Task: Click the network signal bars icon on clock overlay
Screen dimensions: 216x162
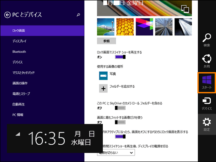Action: pyautogui.click(x=18, y=134)
